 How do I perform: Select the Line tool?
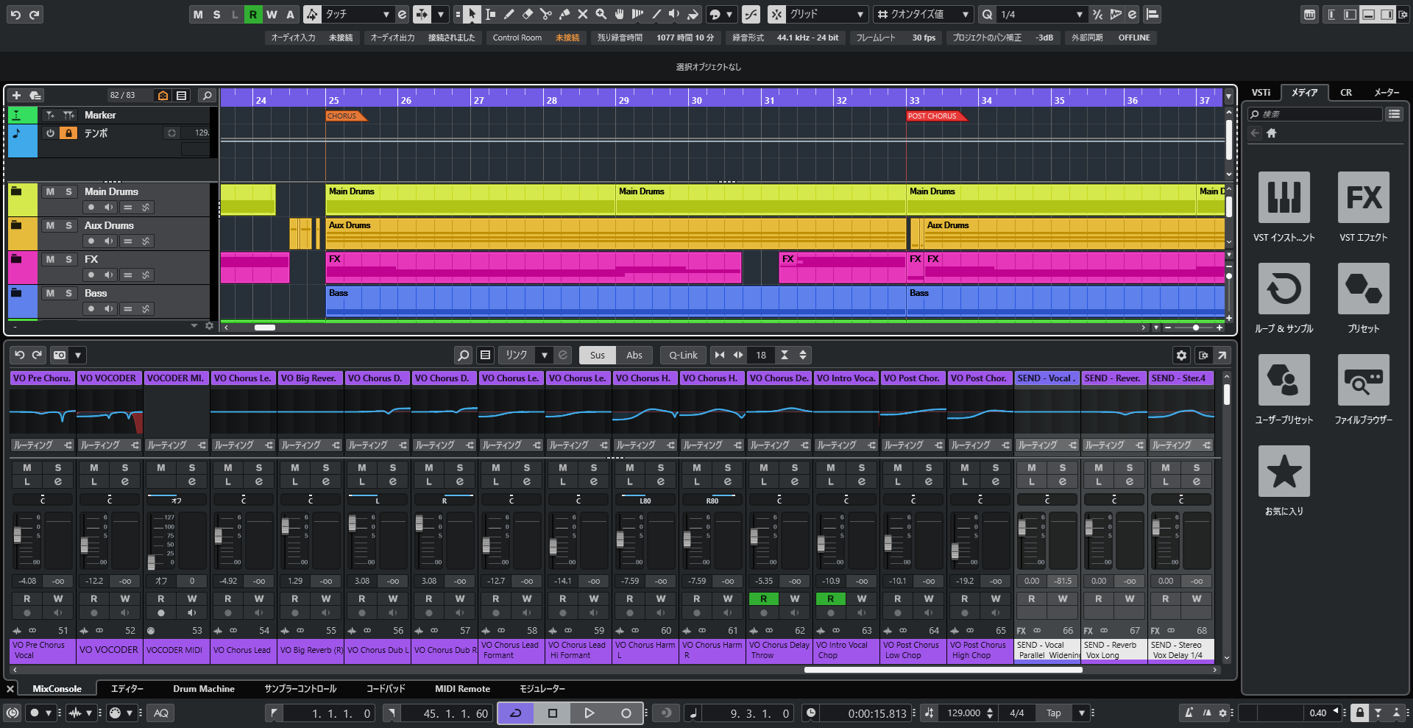[656, 14]
